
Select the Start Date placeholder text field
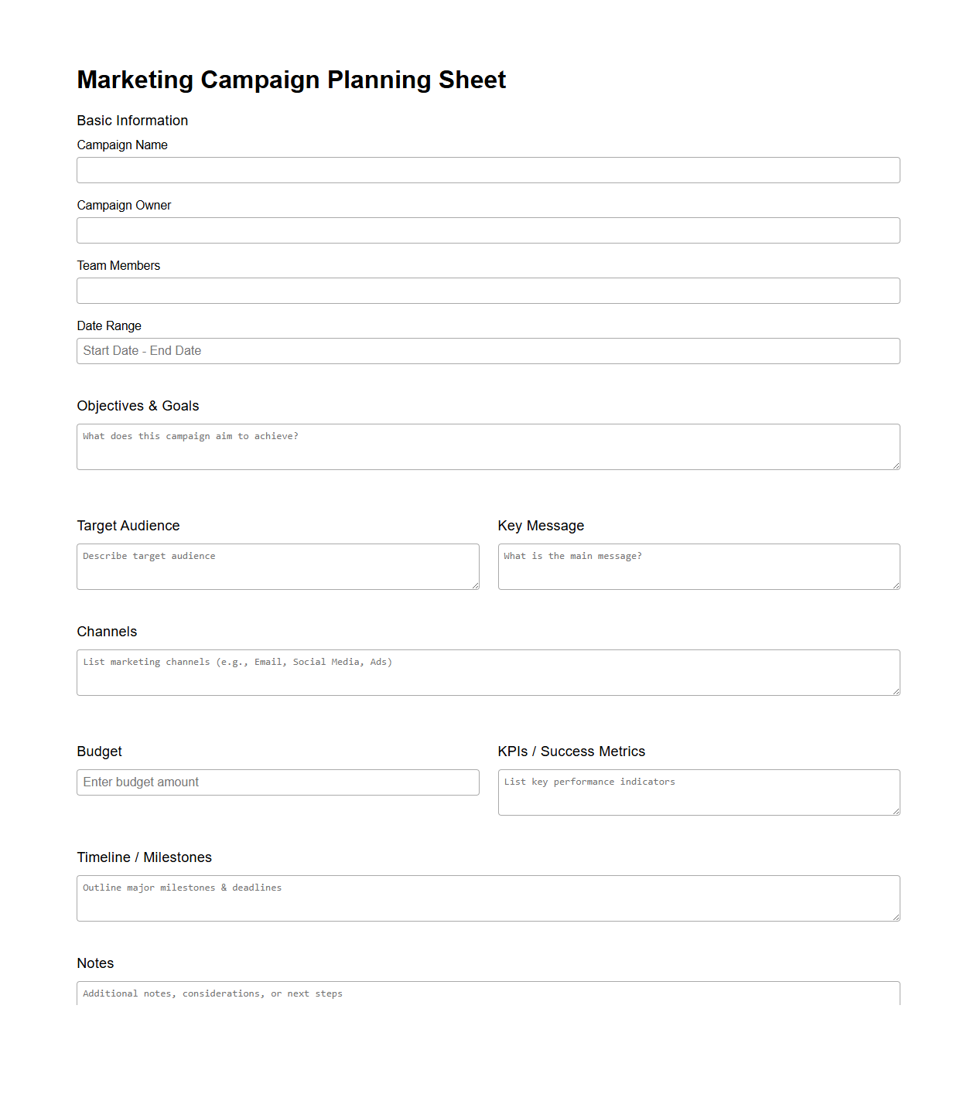[x=487, y=350]
